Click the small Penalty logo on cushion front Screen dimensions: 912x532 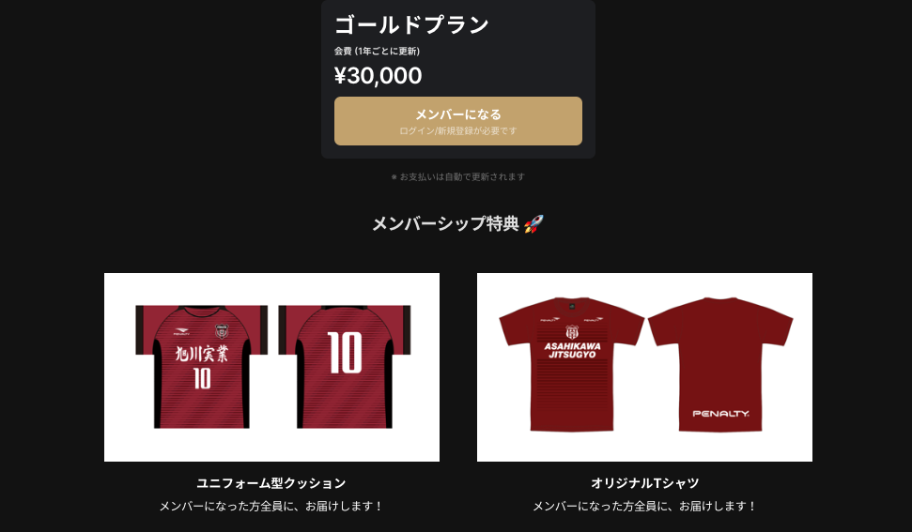pos(182,331)
